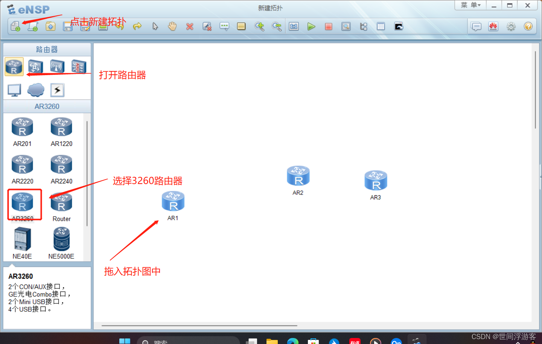Click the New Topology toolbar icon
542x344 pixels.
(15, 26)
